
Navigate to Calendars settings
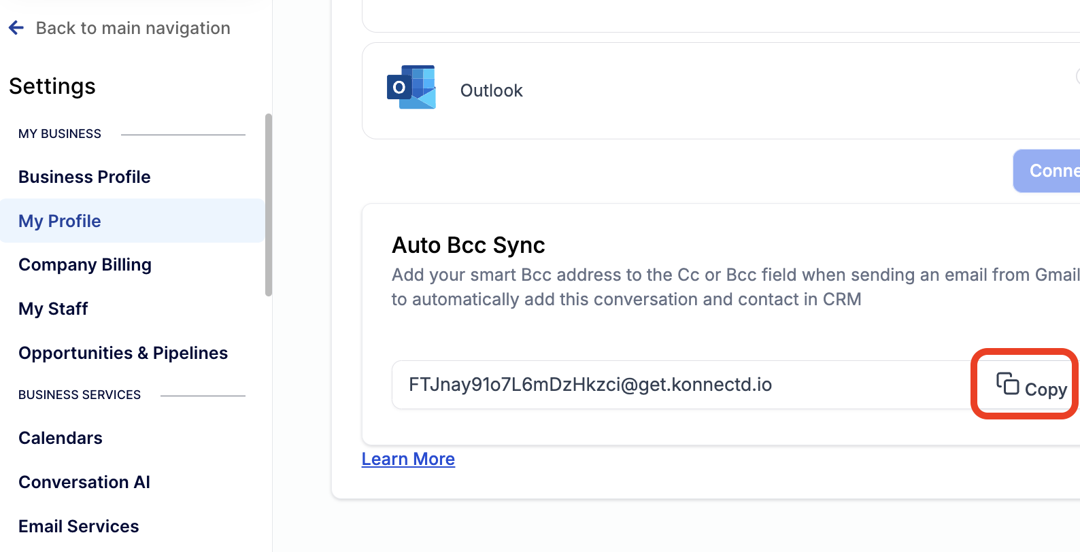(x=61, y=438)
